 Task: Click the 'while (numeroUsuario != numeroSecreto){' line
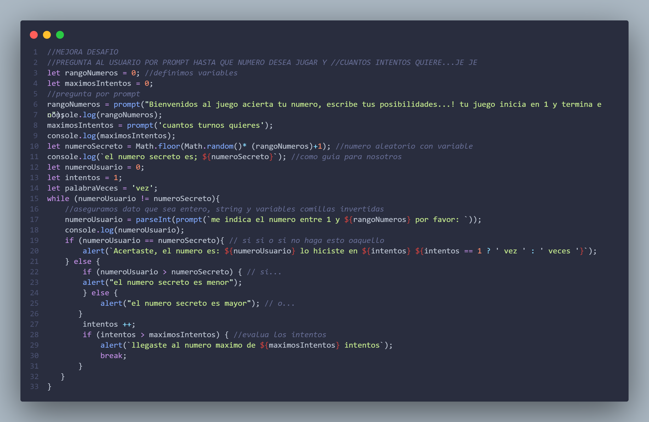[x=133, y=198]
